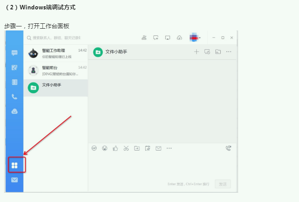Click the favorites star icon in the input toolbar
The height and width of the screenshot is (202, 299).
point(147,148)
